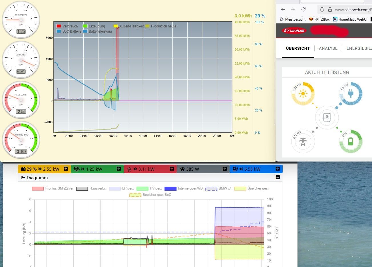Click the Diagramm chart icon
This screenshot has height=267, width=372.
tap(23, 178)
